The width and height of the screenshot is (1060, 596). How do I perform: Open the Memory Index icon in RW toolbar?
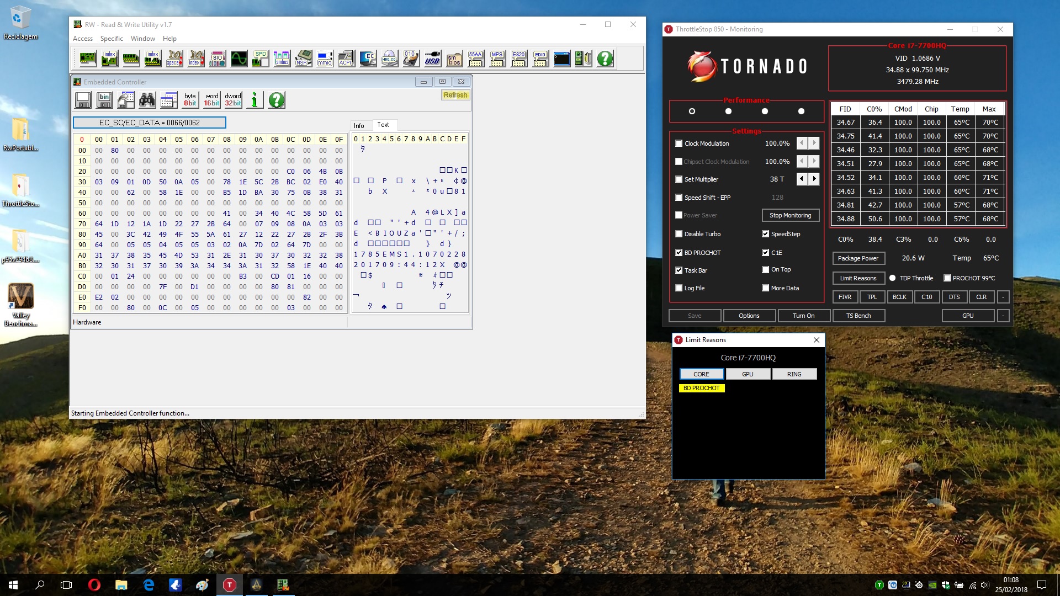click(x=152, y=58)
